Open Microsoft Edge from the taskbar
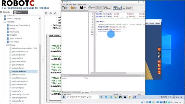This screenshot has height=104, width=185. [x=106, y=97]
